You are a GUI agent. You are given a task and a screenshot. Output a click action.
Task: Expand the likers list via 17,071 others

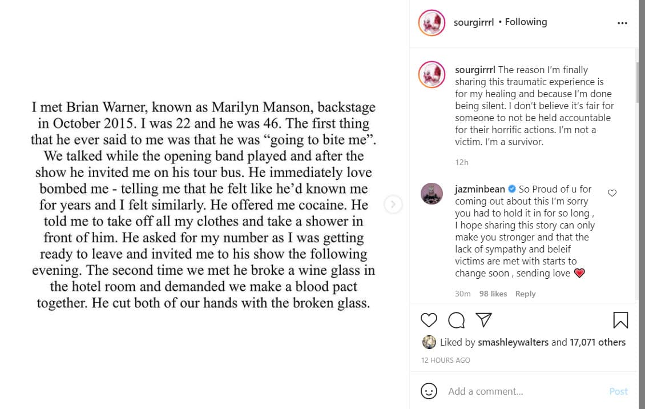[598, 342]
